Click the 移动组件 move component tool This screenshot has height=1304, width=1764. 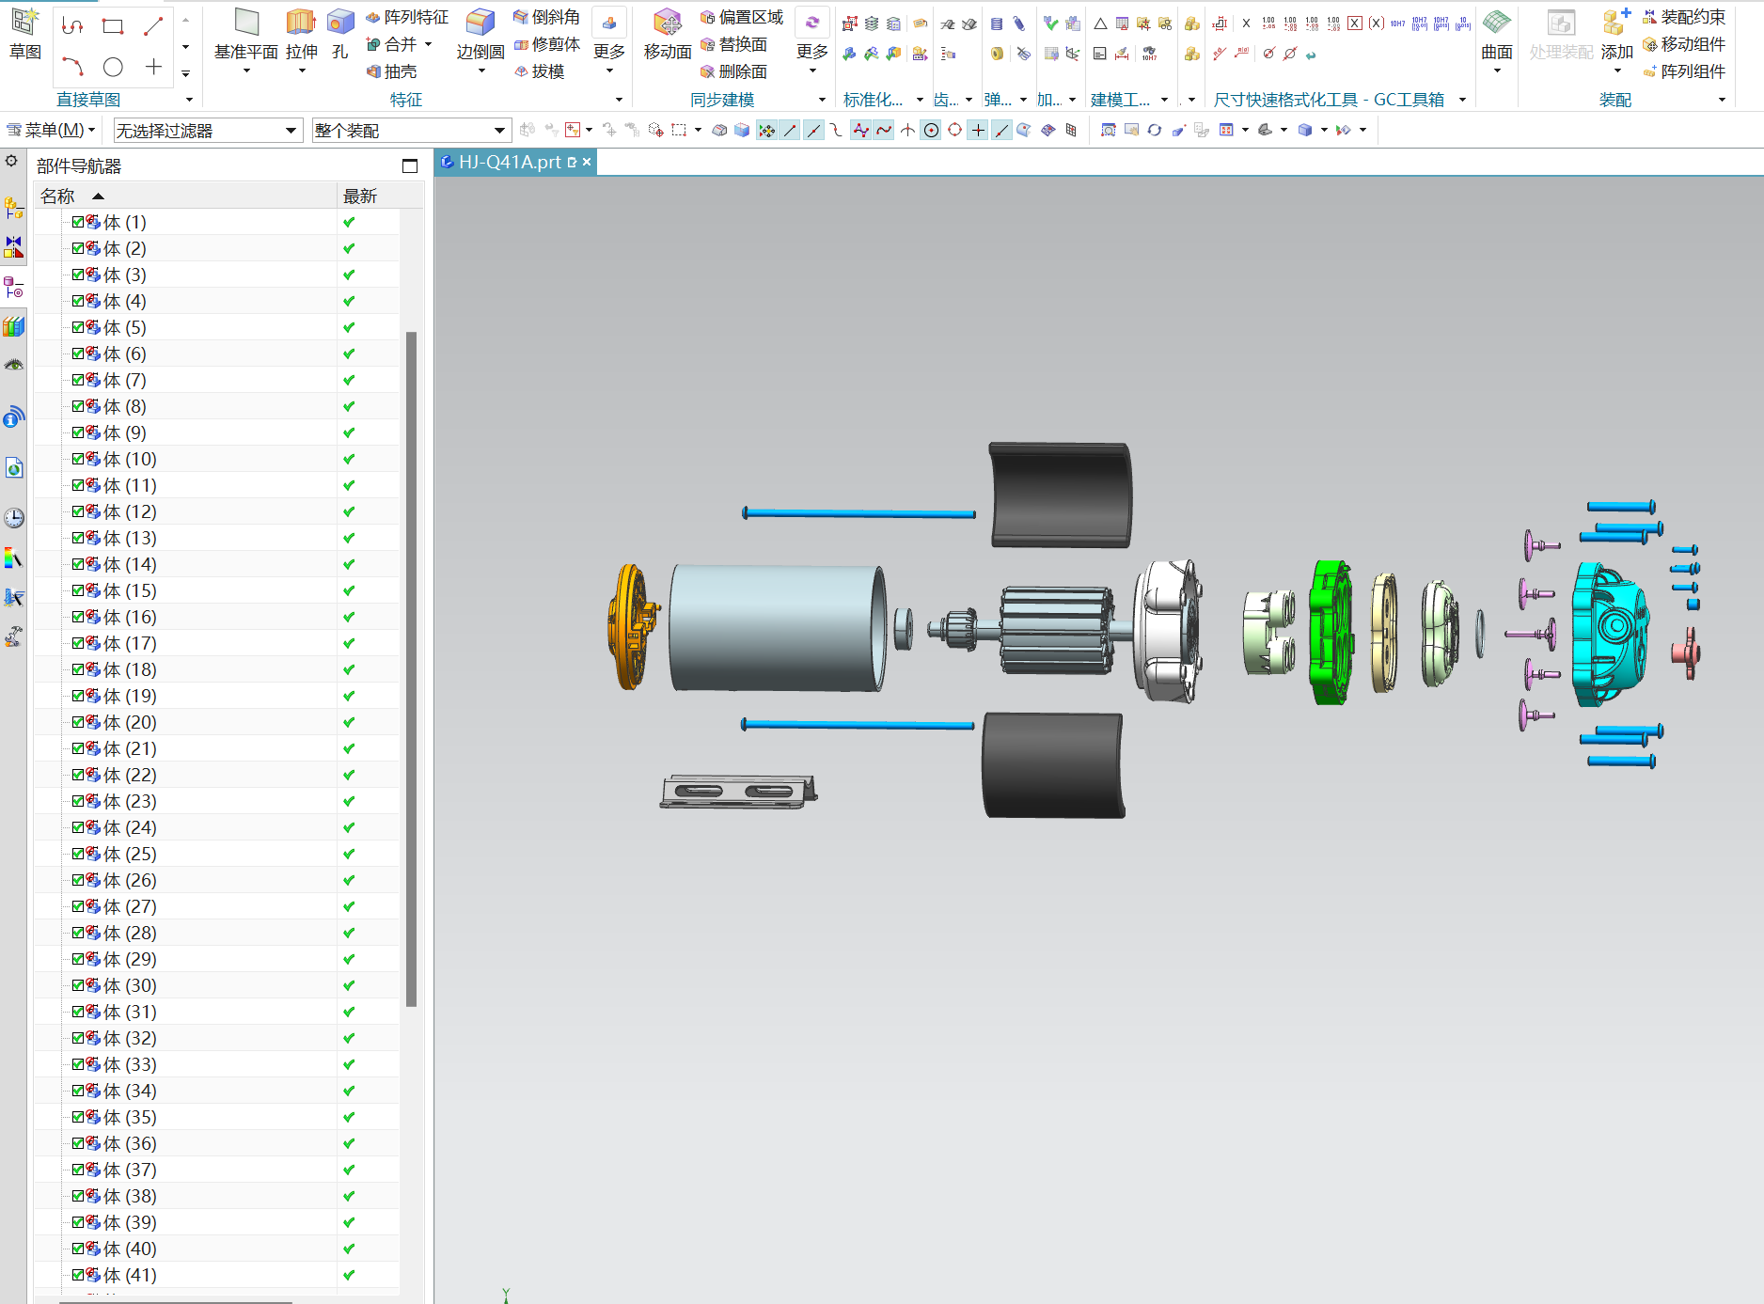click(1684, 44)
